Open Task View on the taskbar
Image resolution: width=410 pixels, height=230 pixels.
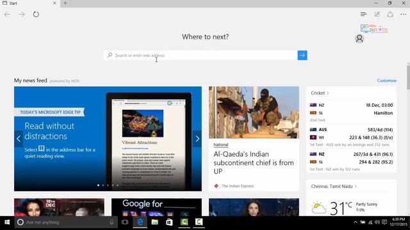point(125,222)
